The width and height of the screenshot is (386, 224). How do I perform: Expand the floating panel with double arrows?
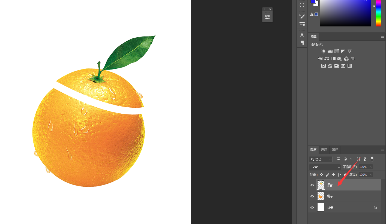click(x=265, y=9)
